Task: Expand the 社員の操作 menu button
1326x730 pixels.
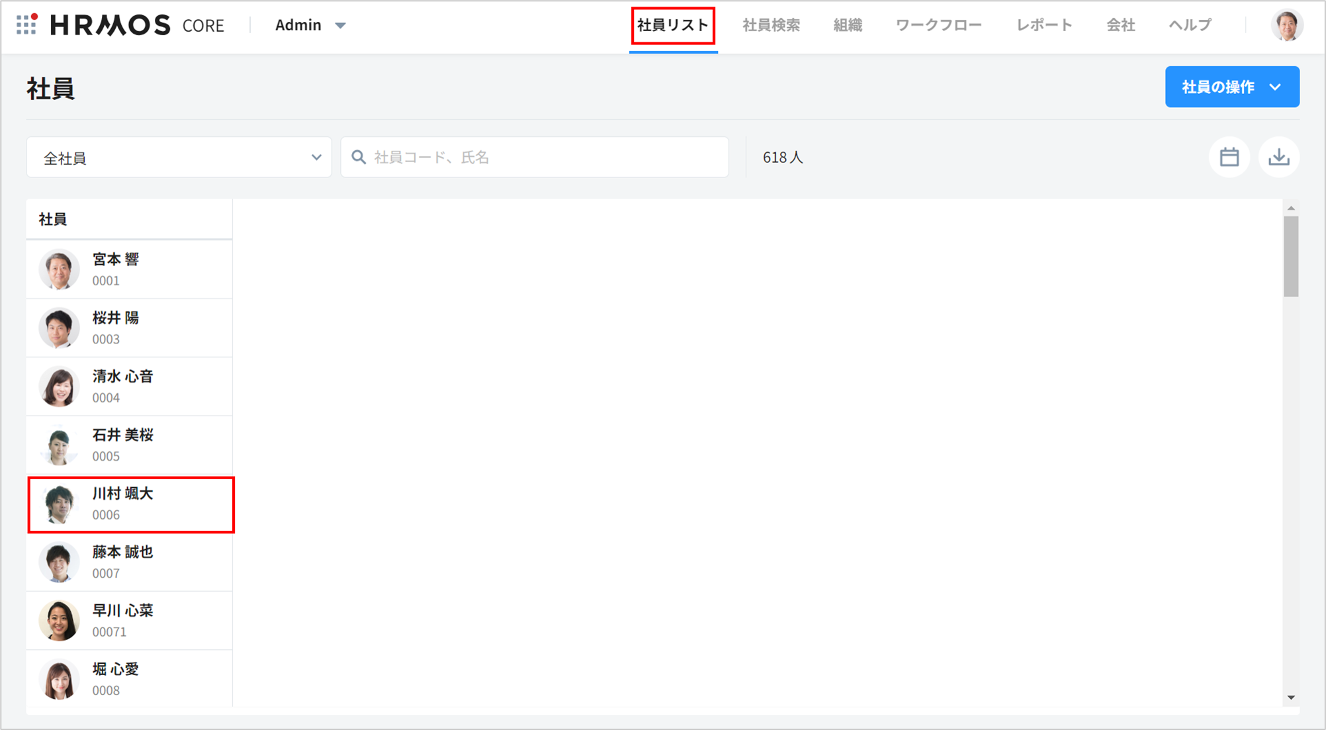Action: click(x=1231, y=87)
